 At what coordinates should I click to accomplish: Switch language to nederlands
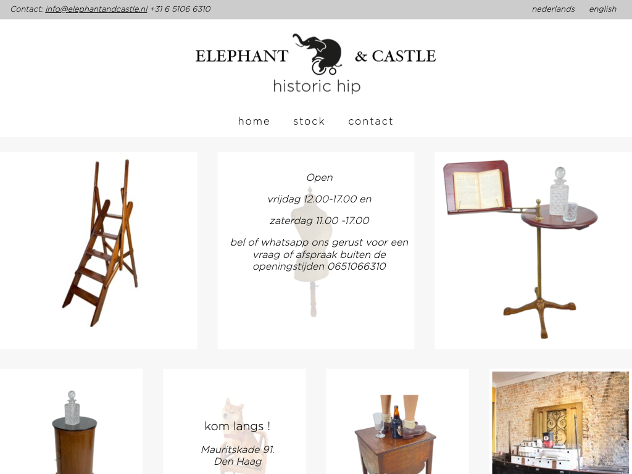click(554, 9)
